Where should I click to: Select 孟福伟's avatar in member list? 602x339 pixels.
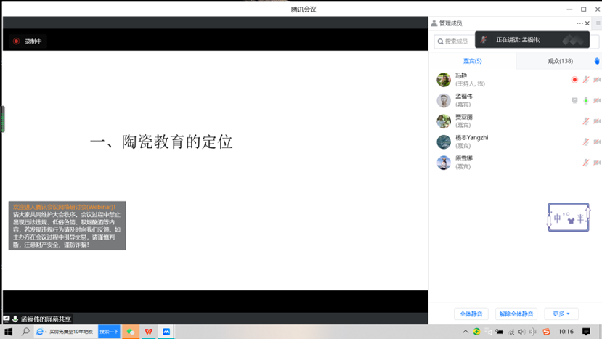point(444,101)
